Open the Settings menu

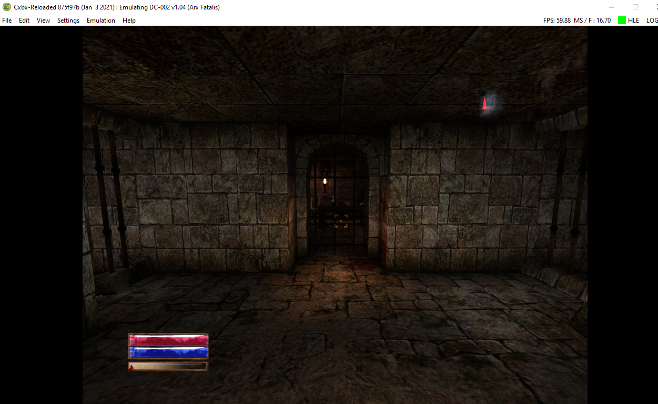point(68,21)
